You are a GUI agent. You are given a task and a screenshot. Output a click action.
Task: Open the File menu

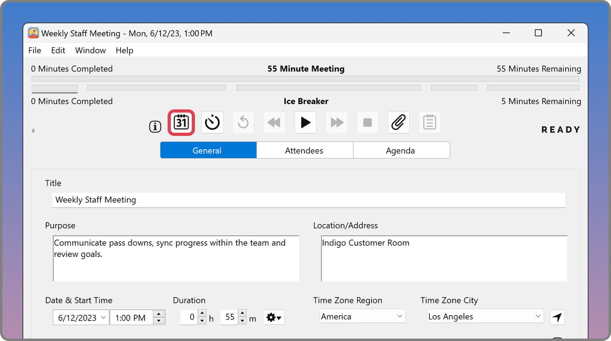(35, 50)
